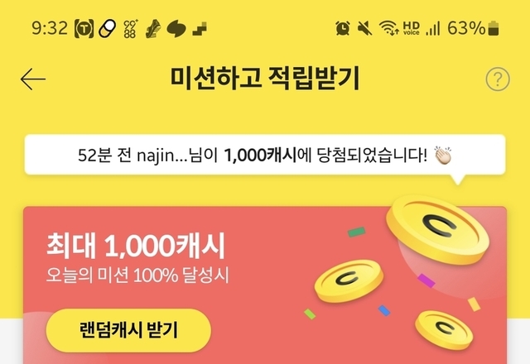Tap the sneaker notification icon
This screenshot has width=530, height=364.
tap(153, 28)
